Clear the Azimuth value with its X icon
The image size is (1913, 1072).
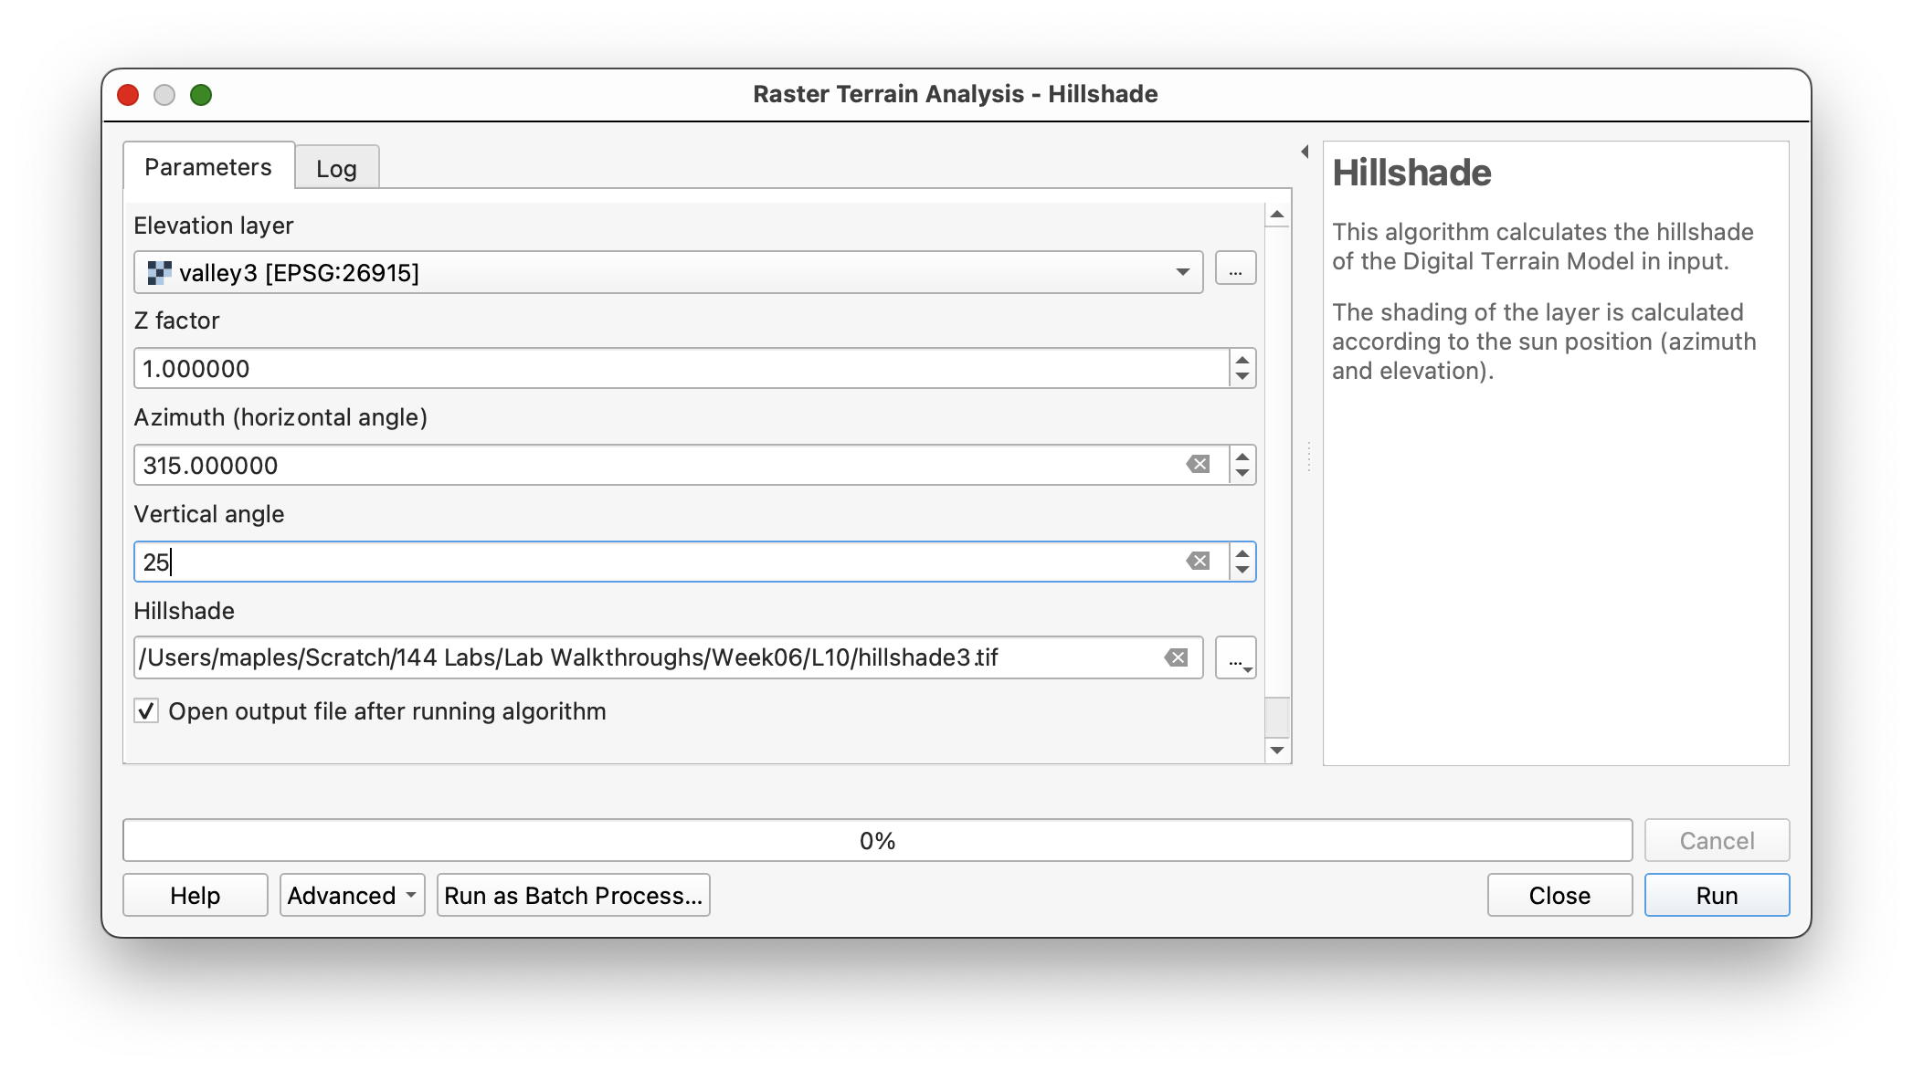(x=1198, y=465)
